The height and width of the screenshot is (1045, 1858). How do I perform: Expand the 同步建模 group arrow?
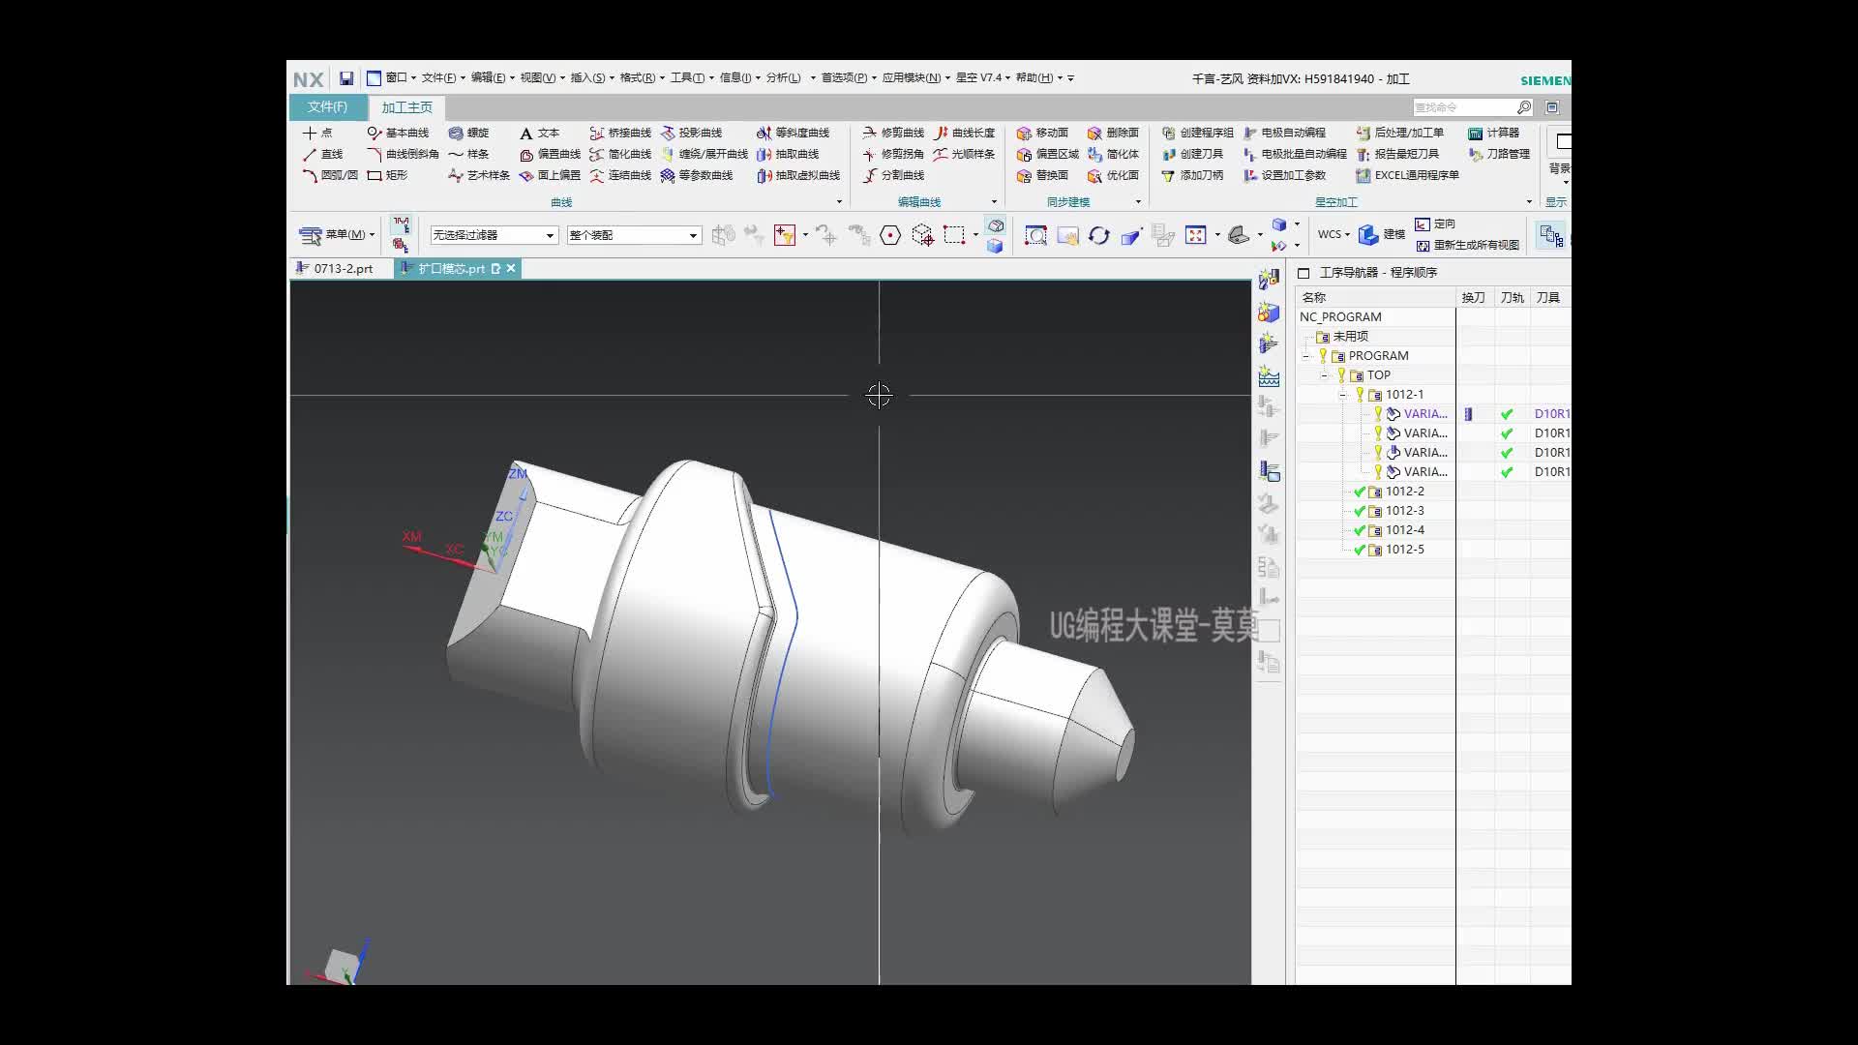pyautogui.click(x=1138, y=202)
